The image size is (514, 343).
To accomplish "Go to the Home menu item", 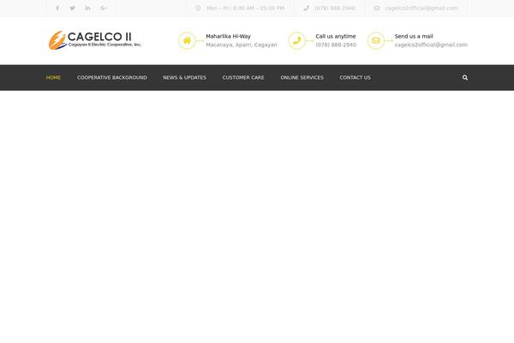I will tap(53, 78).
